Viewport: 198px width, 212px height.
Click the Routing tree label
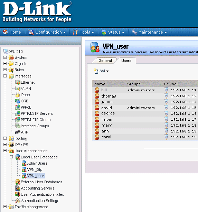click(21, 138)
